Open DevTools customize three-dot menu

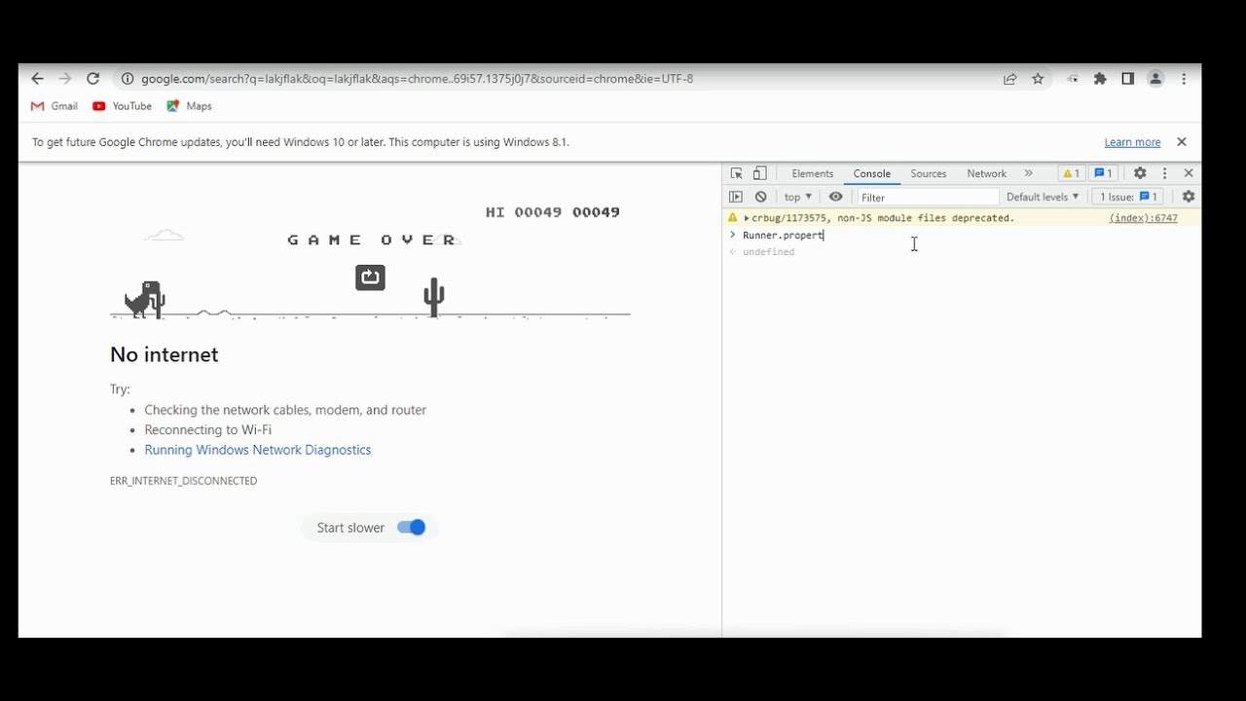pos(1164,173)
